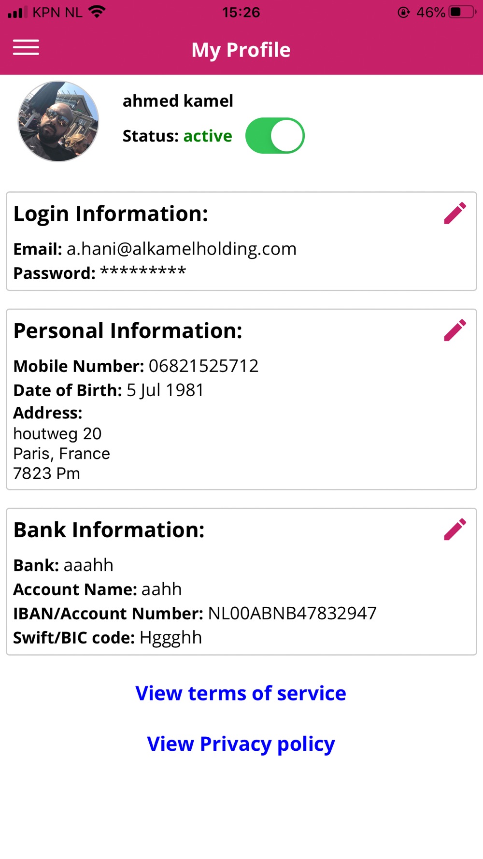The image size is (483, 859).
Task: Tap the My Profile title
Action: point(241,50)
